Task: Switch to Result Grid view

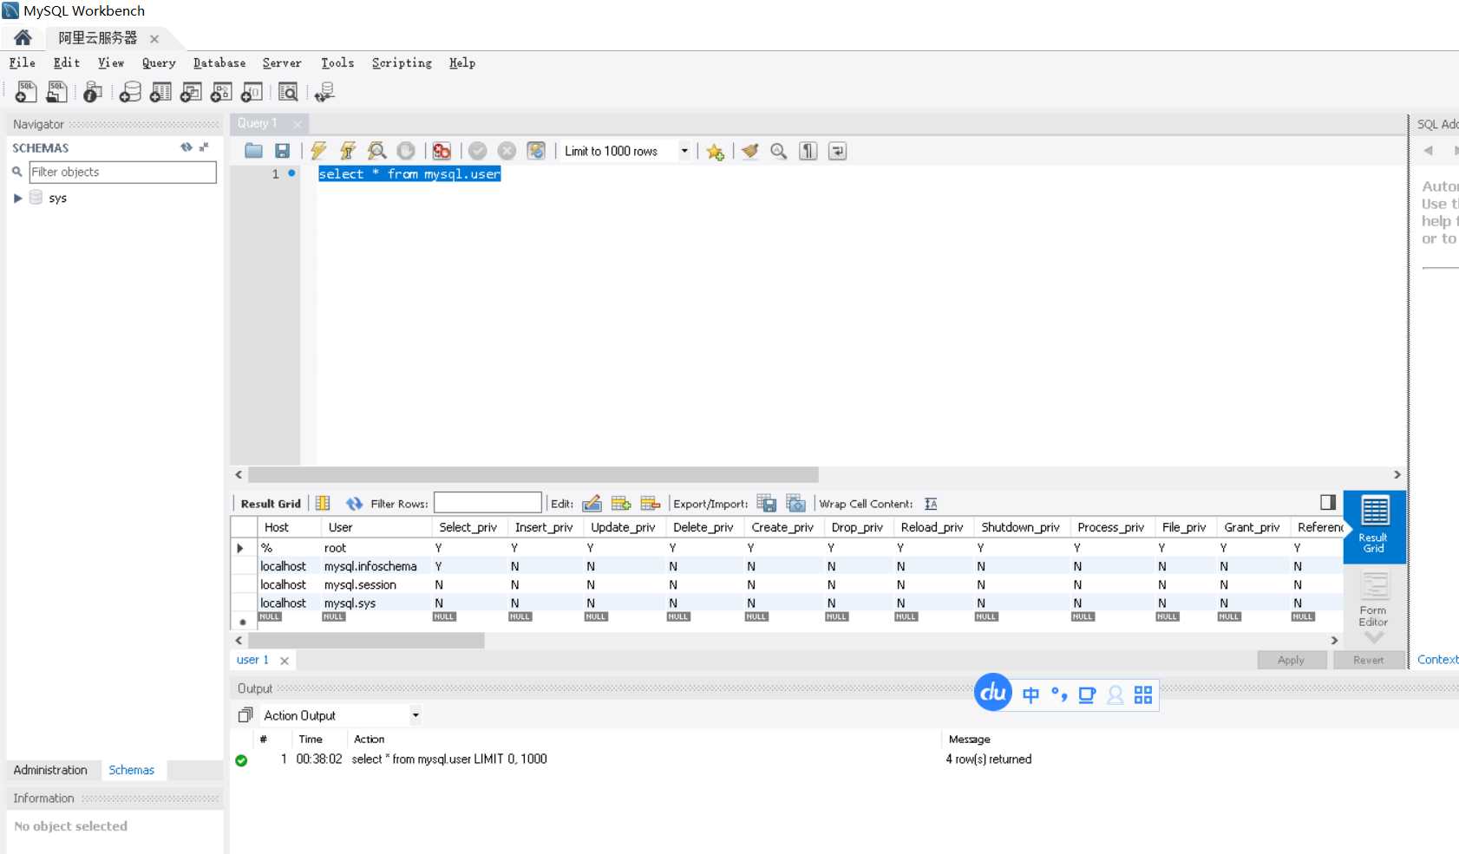Action: click(x=1374, y=525)
